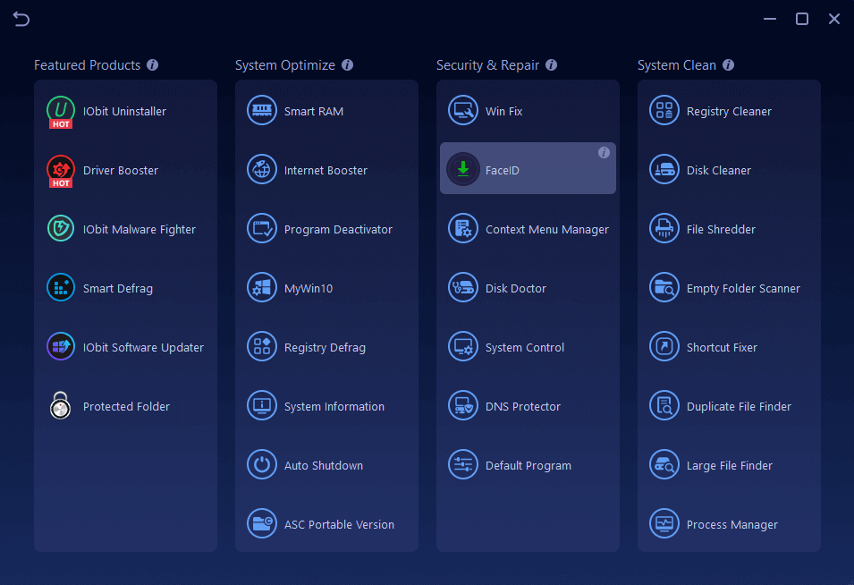
Task: Click the info icon on the FaceID card
Action: tap(604, 153)
